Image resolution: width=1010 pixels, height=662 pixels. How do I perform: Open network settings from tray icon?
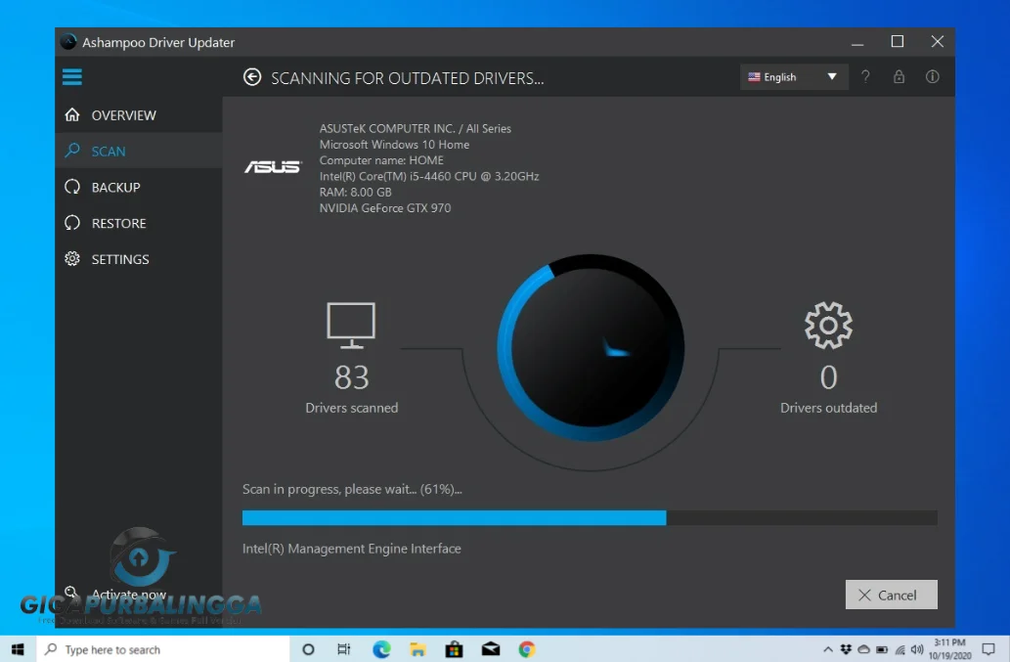tap(900, 649)
